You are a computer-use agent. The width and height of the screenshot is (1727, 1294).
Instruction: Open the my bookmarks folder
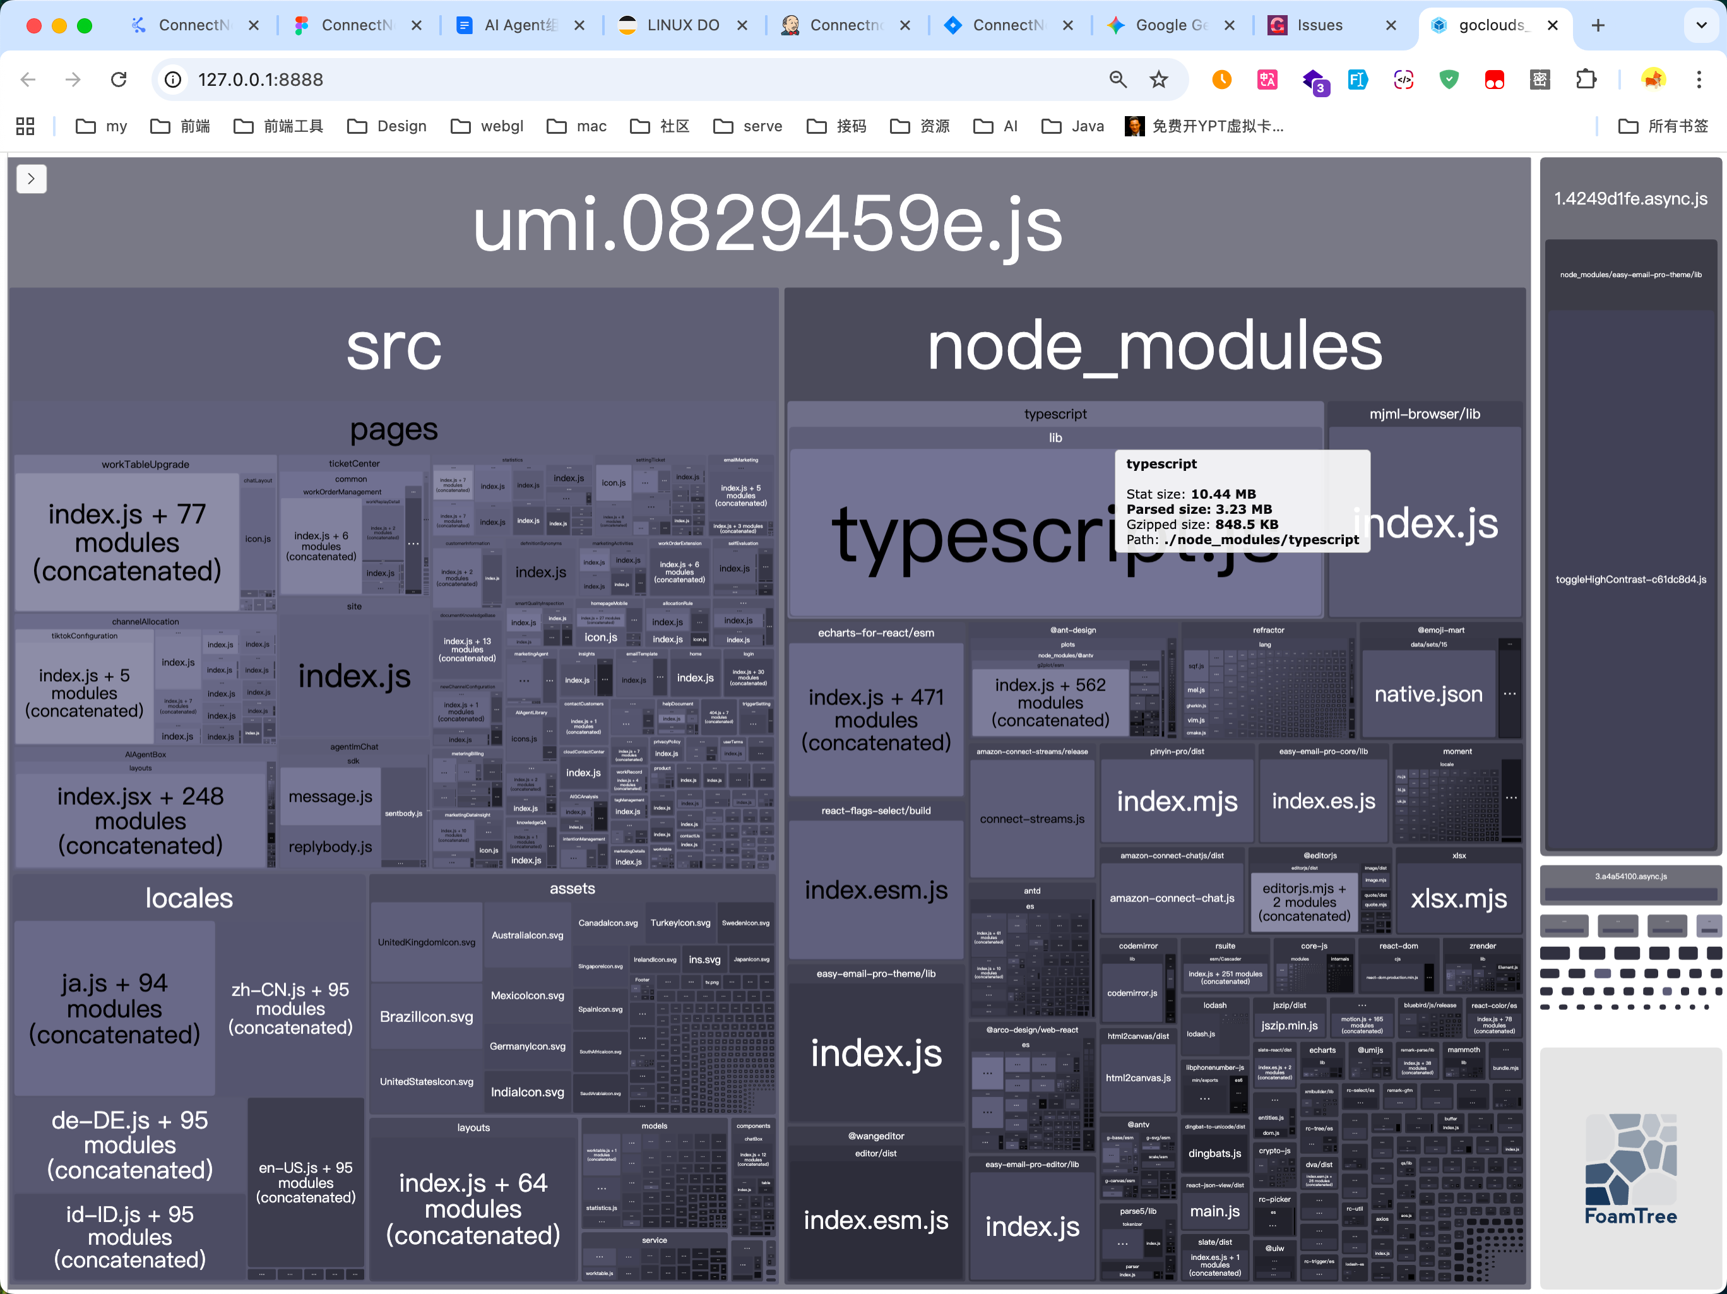(102, 126)
